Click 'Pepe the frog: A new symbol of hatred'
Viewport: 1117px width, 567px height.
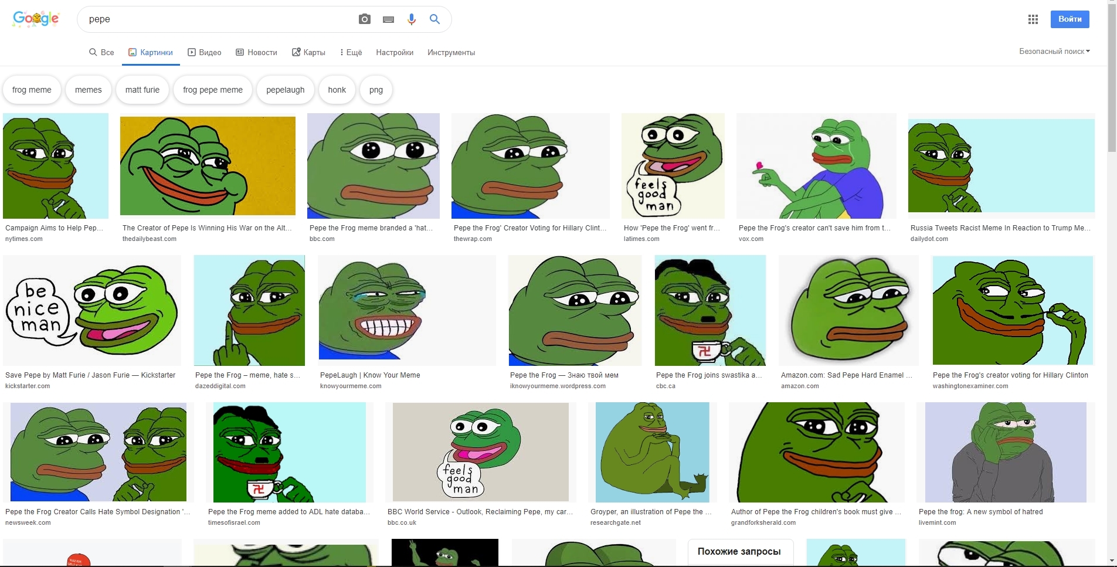[x=981, y=512]
